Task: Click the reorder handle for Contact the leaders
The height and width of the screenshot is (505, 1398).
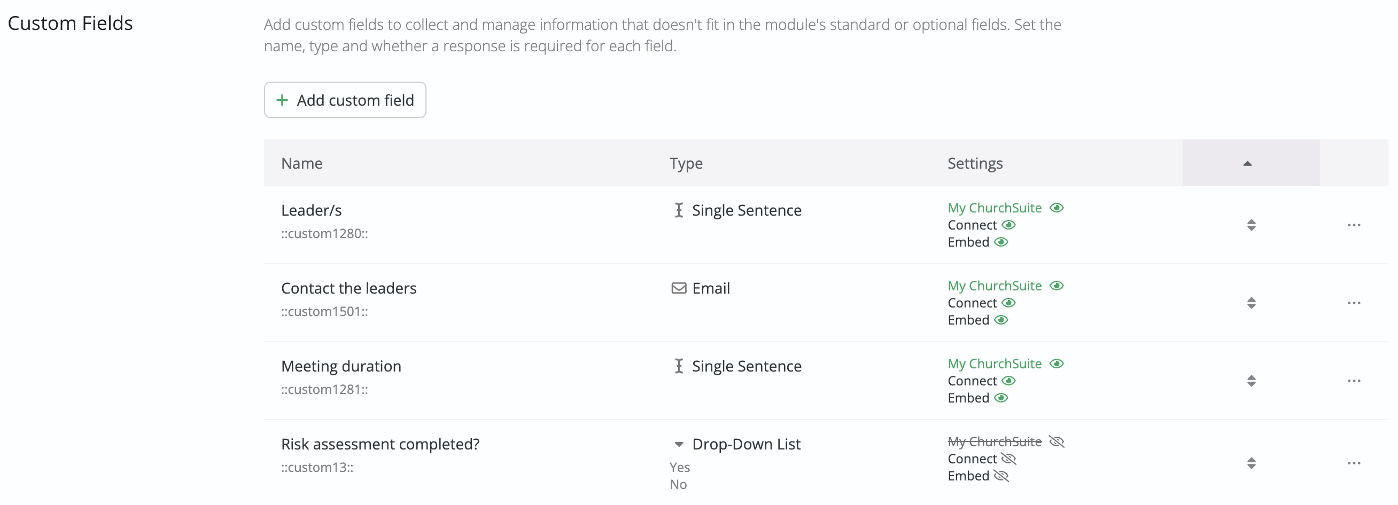Action: click(x=1251, y=303)
